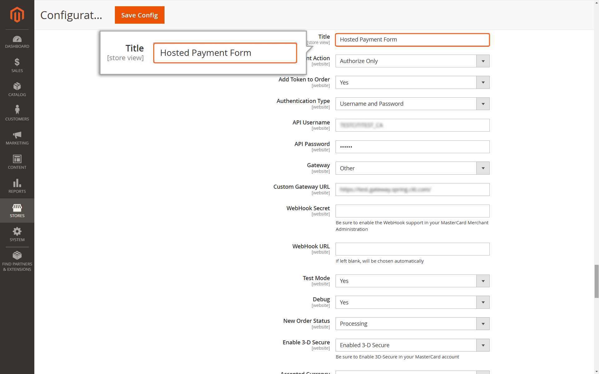Open the Authentication Type dropdown
The height and width of the screenshot is (374, 599).
point(412,104)
